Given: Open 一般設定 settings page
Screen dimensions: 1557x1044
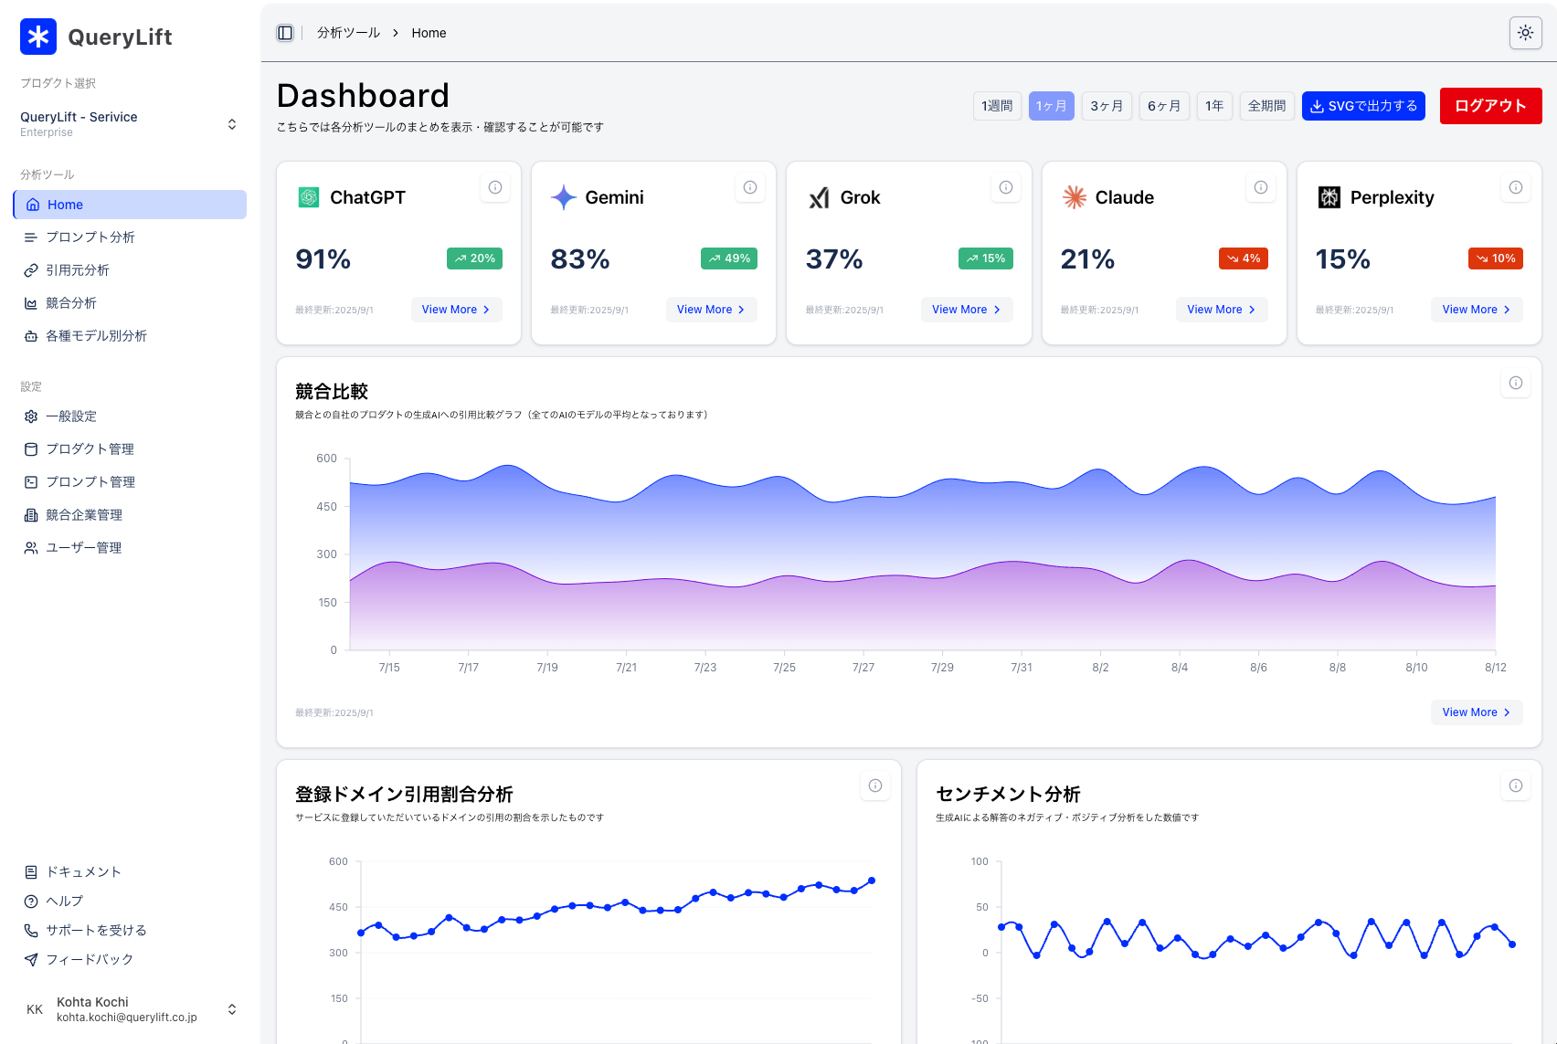Looking at the screenshot, I should (x=130, y=417).
